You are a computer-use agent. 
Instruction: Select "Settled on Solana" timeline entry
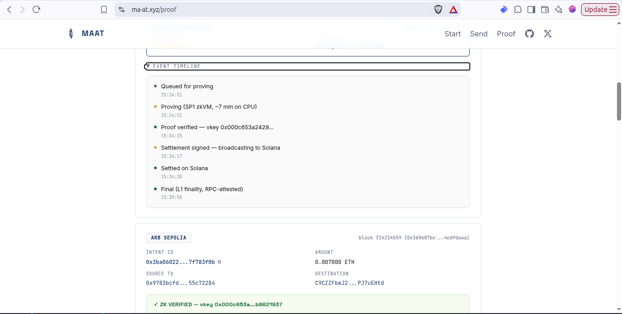[x=185, y=168]
